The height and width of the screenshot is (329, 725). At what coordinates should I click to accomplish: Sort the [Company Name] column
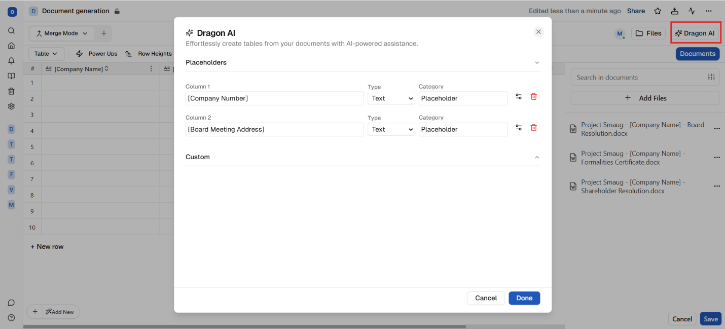coord(106,68)
